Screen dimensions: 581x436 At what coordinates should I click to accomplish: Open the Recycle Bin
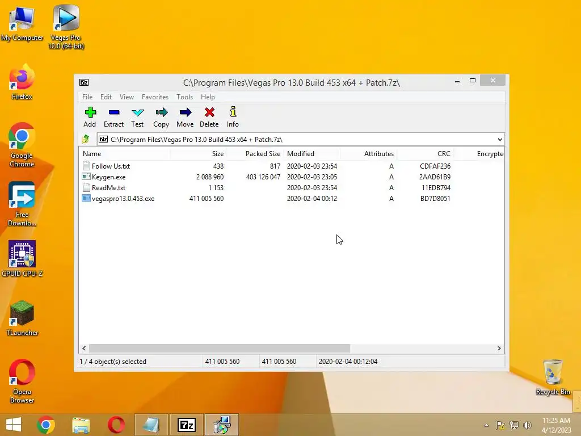(553, 377)
